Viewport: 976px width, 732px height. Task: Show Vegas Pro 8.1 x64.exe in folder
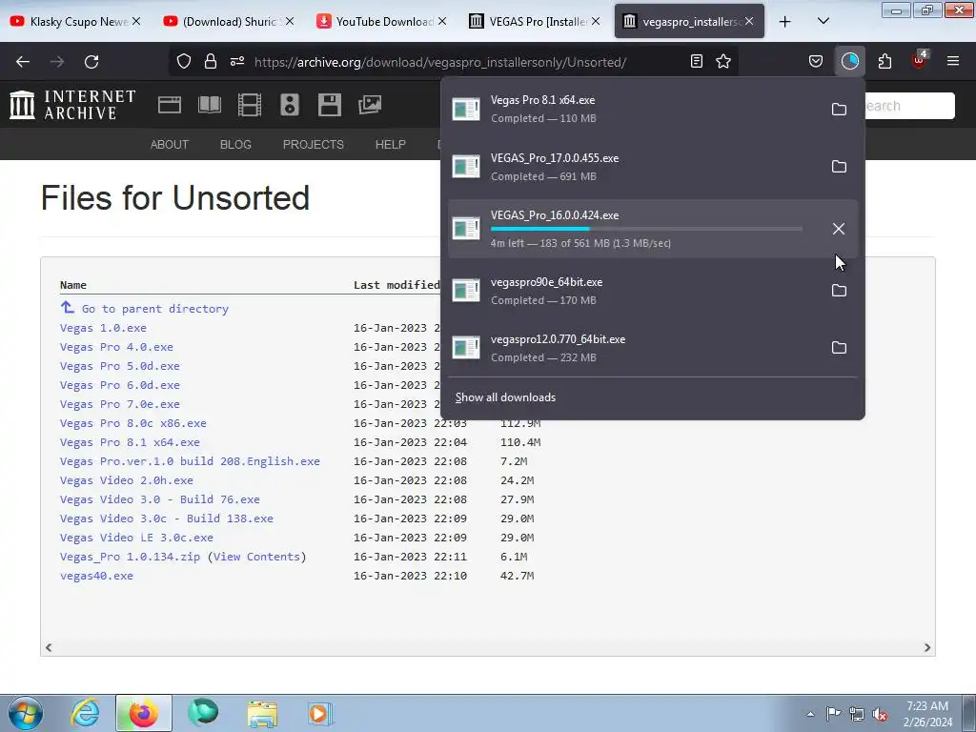(x=839, y=109)
